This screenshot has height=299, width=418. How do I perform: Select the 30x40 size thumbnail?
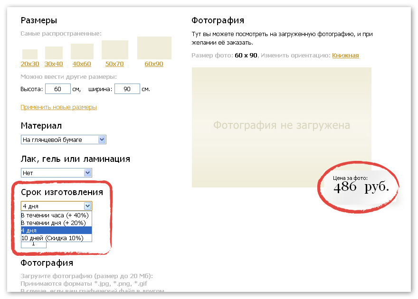pyautogui.click(x=54, y=53)
